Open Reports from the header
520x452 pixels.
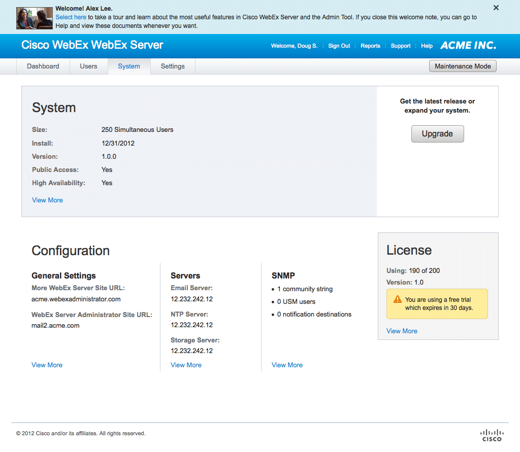tap(370, 46)
